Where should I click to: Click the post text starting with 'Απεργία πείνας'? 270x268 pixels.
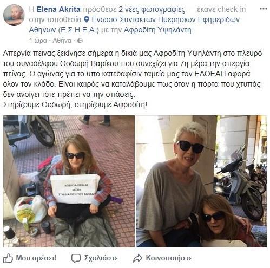[x=133, y=79]
